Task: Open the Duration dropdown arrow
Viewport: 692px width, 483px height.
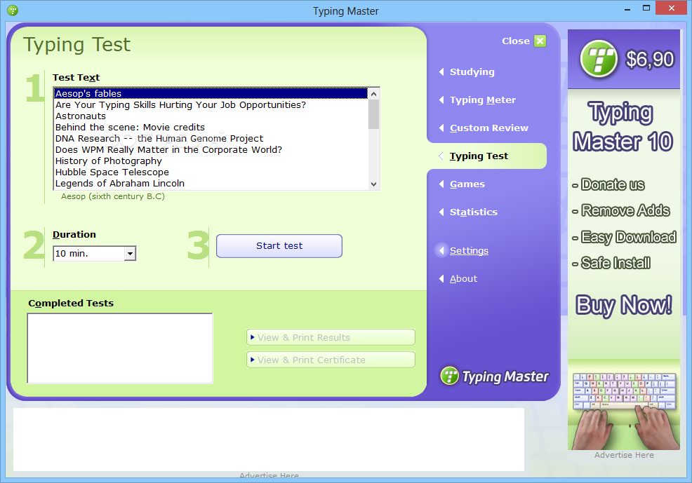Action: (130, 253)
